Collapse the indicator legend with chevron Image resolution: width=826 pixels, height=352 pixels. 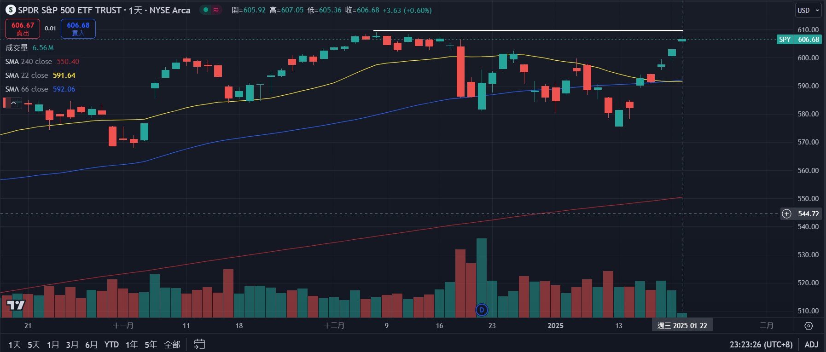point(13,103)
